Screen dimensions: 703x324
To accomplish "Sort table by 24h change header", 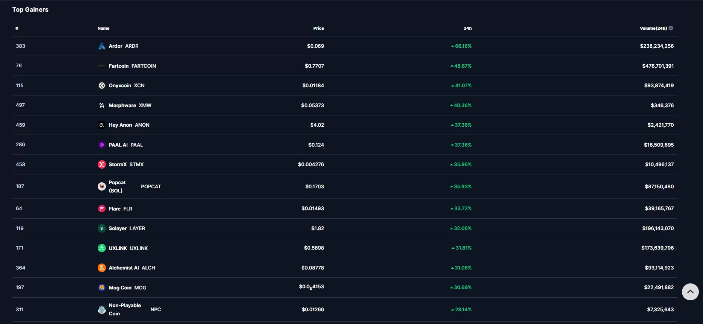I will point(467,28).
